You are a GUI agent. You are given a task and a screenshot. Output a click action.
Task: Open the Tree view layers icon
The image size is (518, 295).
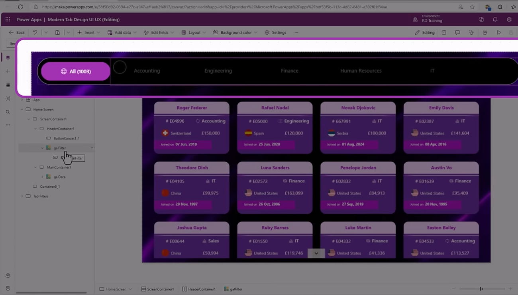click(8, 57)
